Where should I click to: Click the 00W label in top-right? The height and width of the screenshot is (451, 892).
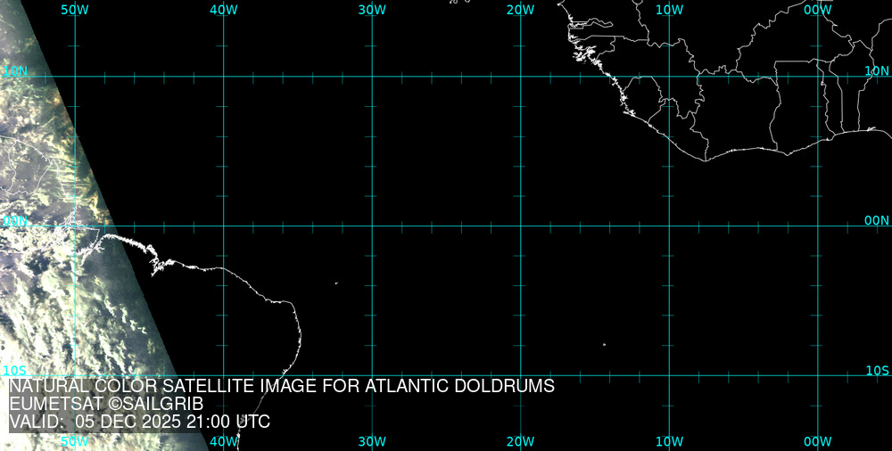(817, 10)
